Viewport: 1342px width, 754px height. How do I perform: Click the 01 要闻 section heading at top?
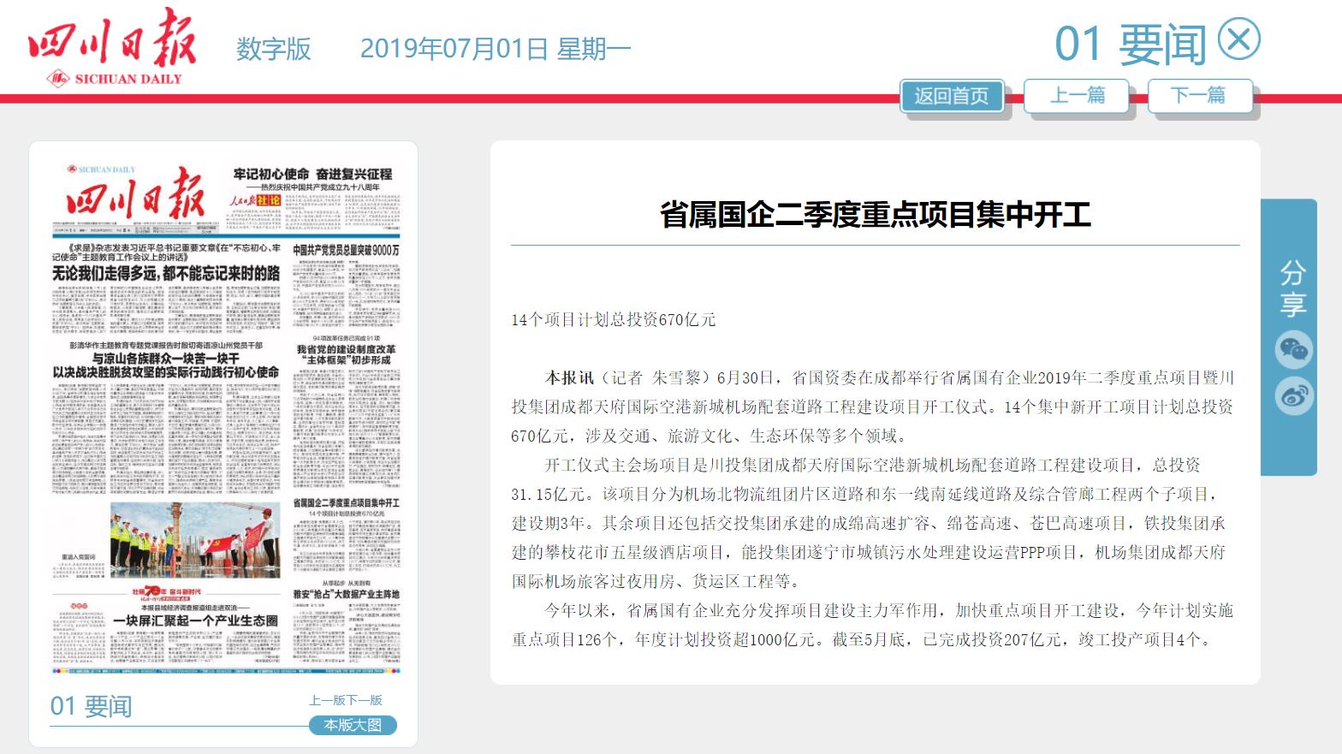[1130, 44]
